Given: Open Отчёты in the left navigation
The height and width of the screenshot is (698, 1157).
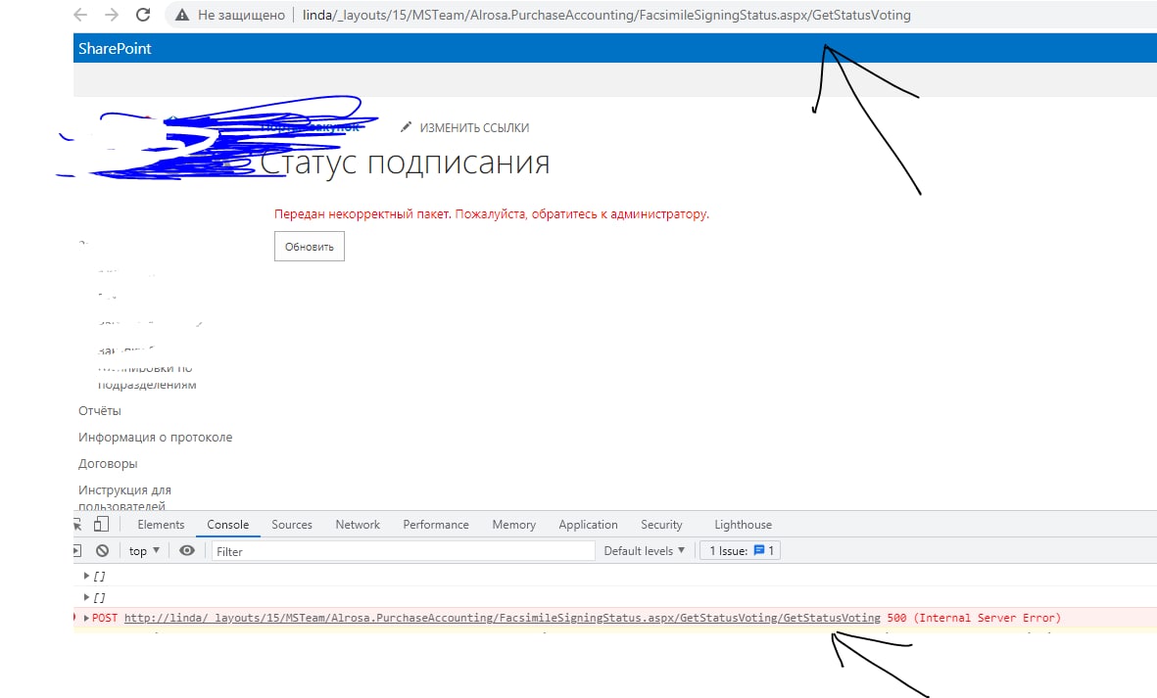Looking at the screenshot, I should coord(100,410).
